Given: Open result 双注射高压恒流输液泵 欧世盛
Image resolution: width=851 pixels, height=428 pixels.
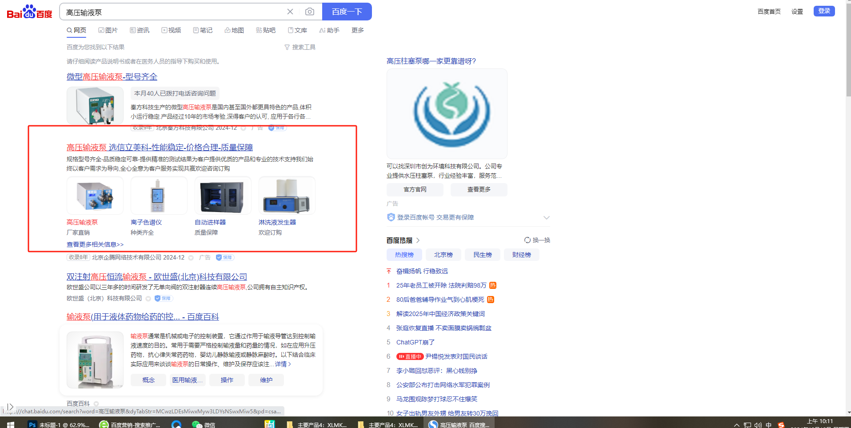Looking at the screenshot, I should [x=157, y=276].
